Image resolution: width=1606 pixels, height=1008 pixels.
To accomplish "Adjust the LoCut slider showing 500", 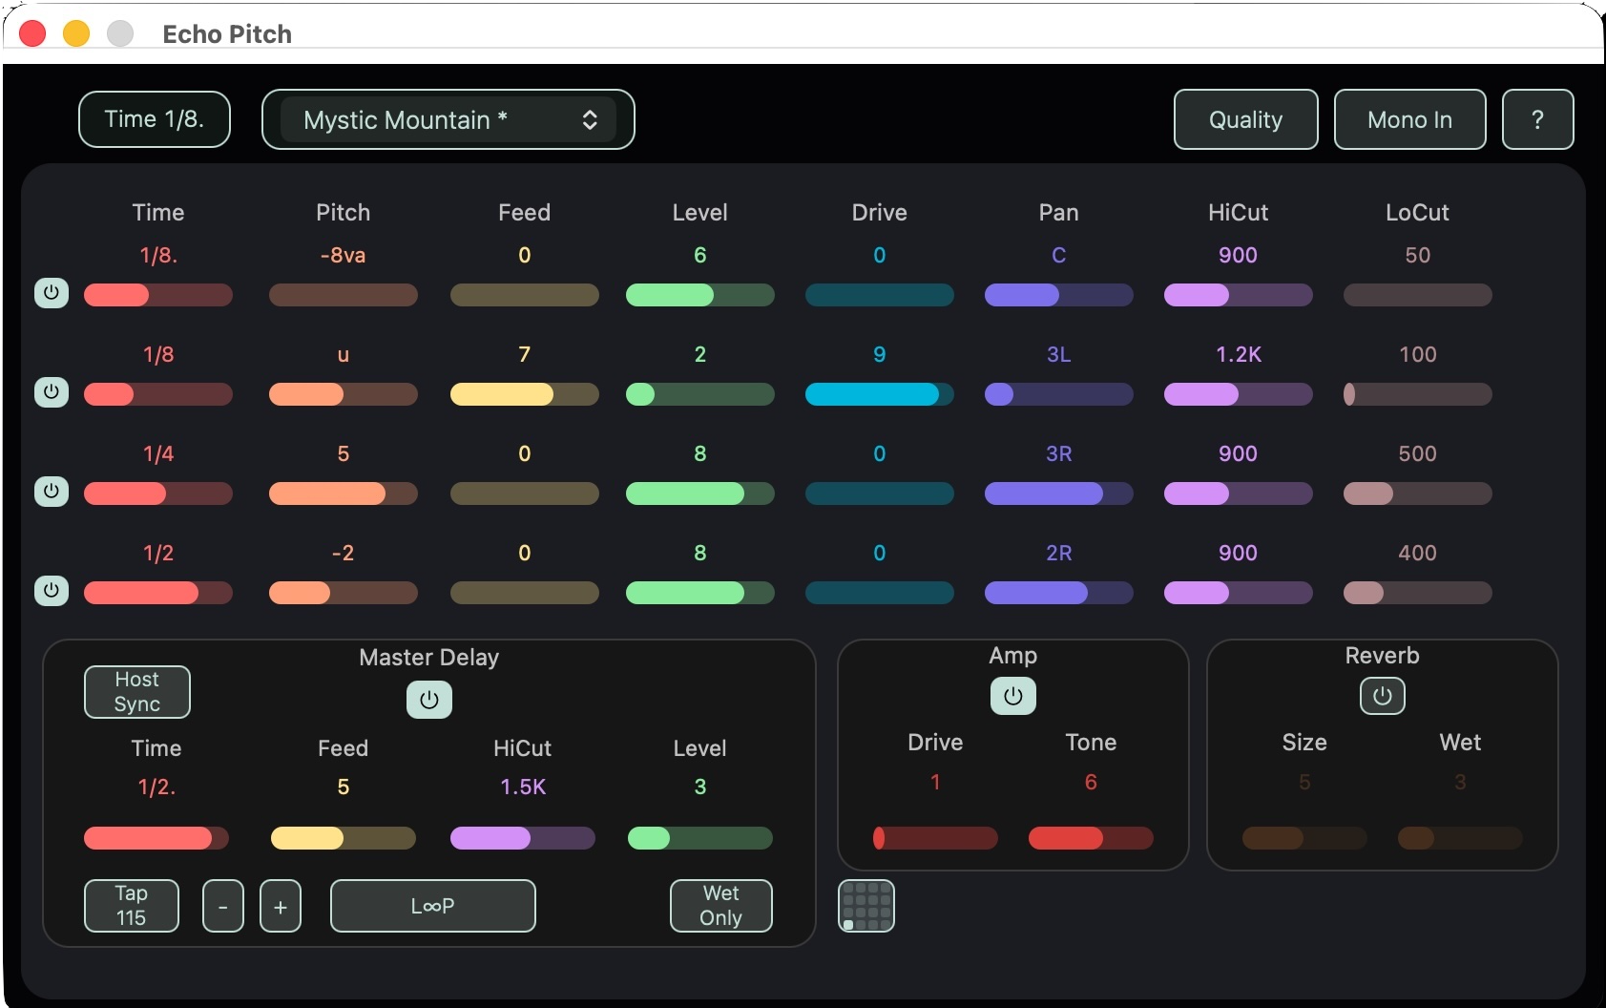I will tap(1418, 493).
